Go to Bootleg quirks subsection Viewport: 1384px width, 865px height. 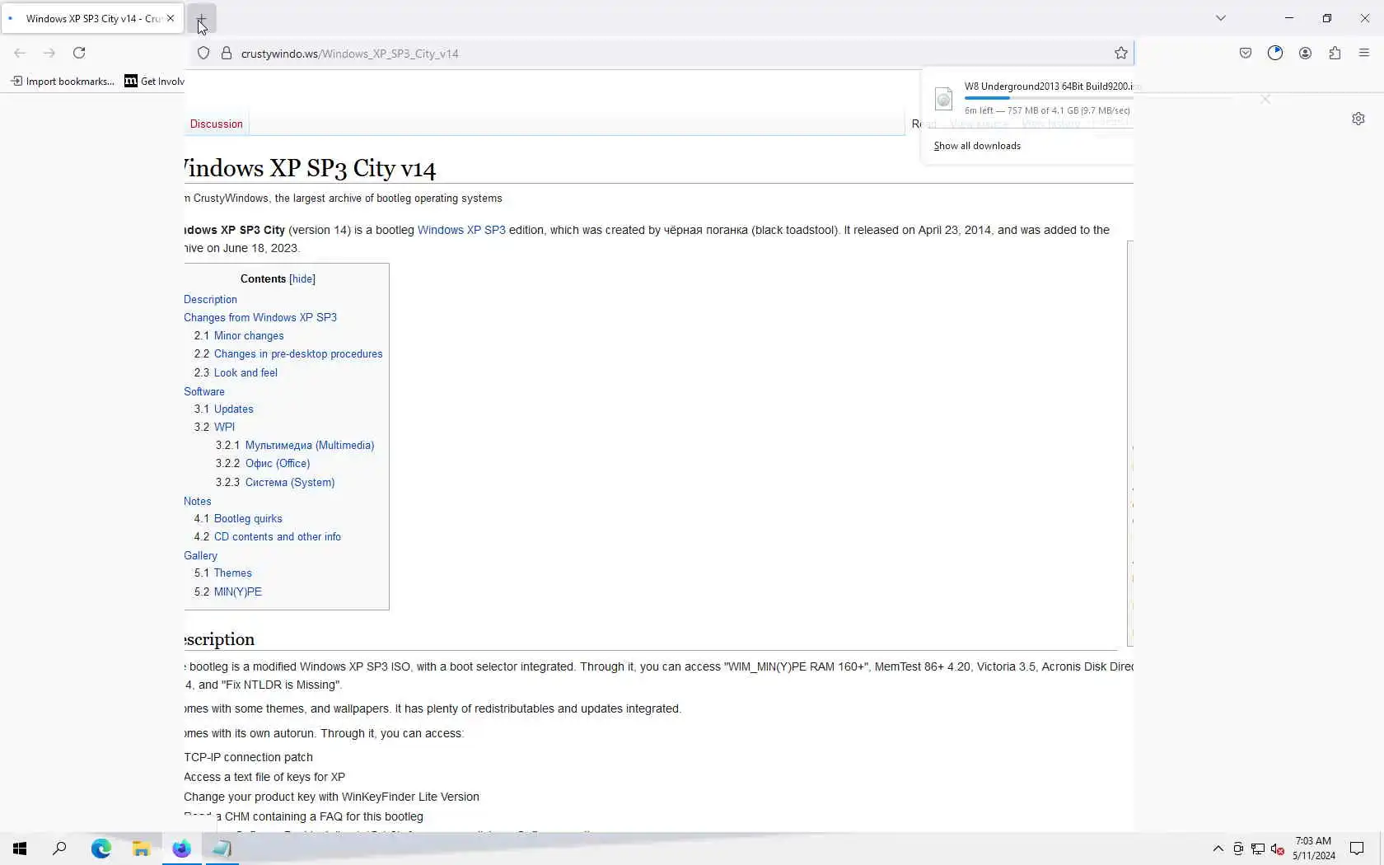(x=248, y=519)
